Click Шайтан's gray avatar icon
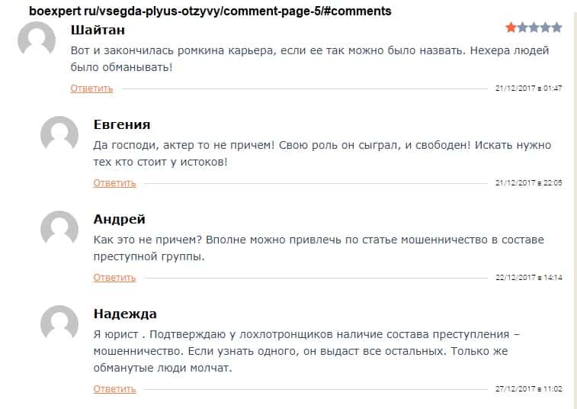The width and height of the screenshot is (577, 409). point(37,41)
